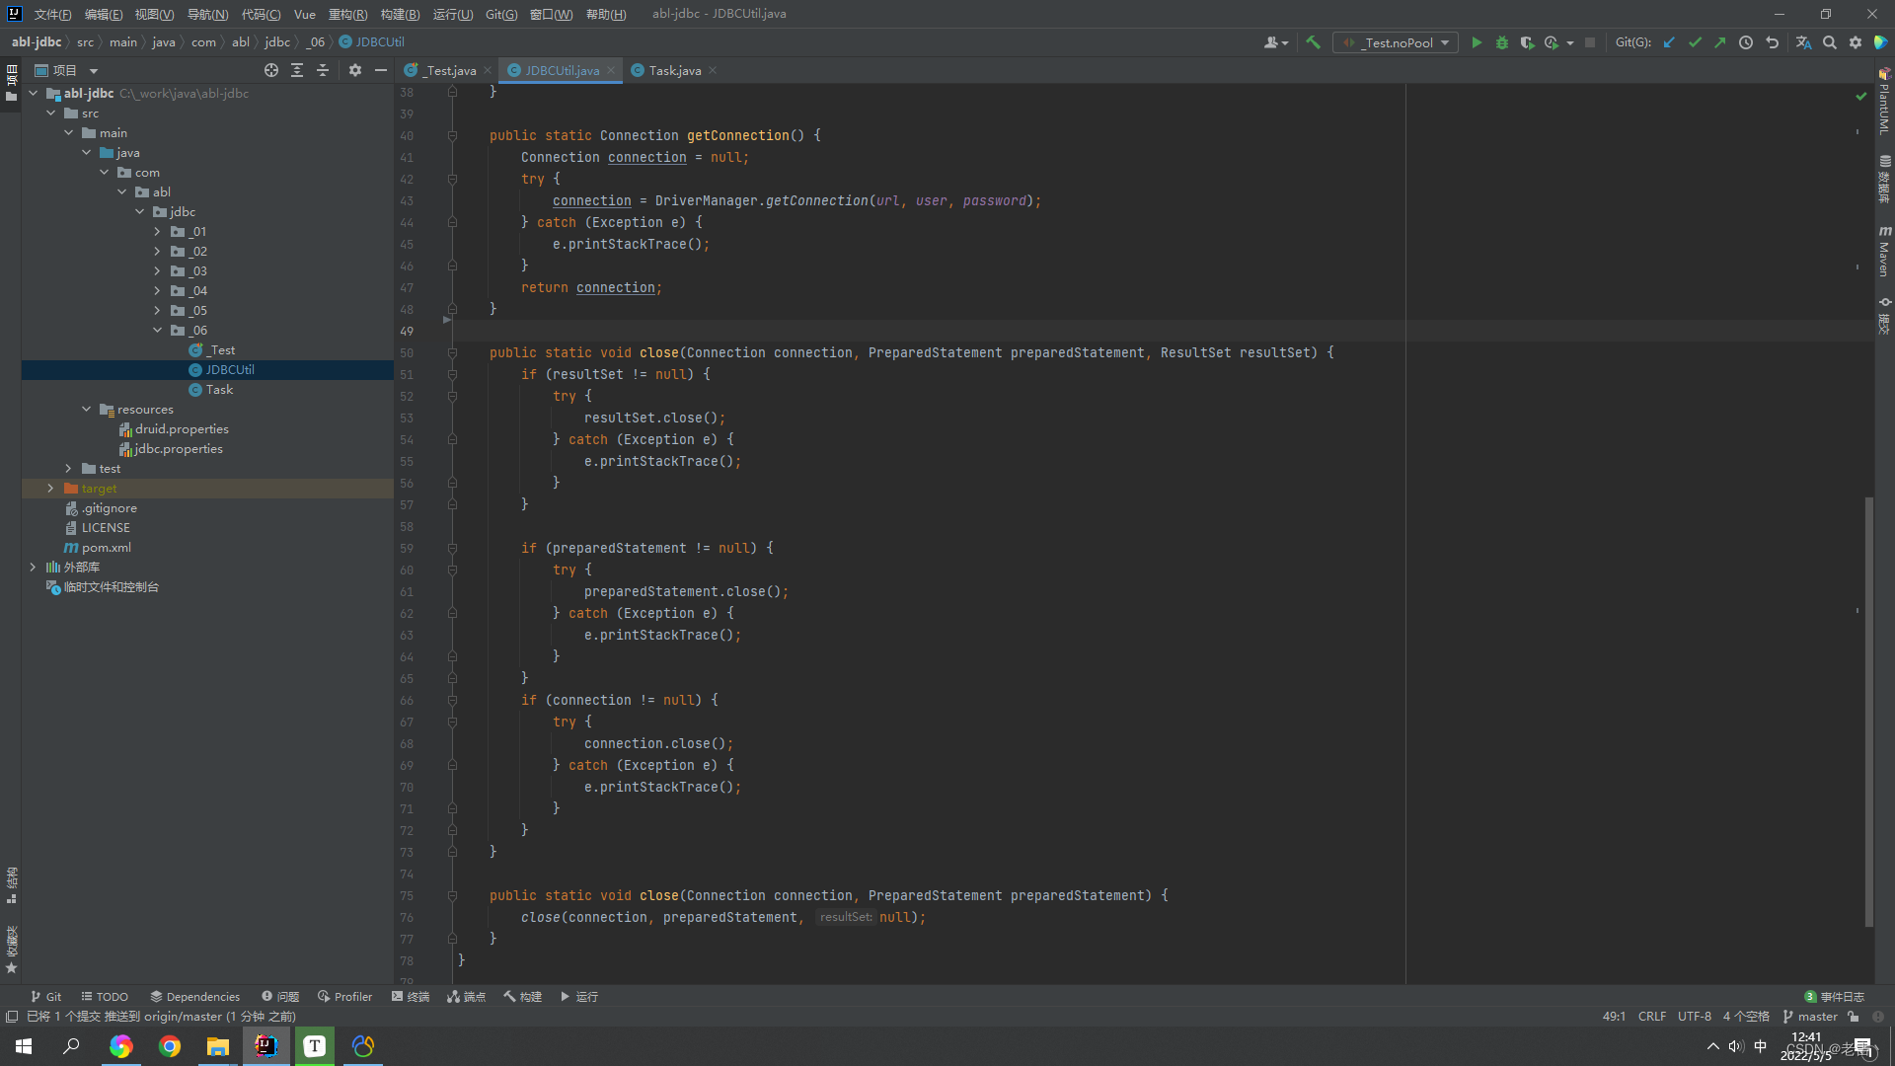Push commits with green up arrow
1895x1066 pixels.
coord(1720,42)
